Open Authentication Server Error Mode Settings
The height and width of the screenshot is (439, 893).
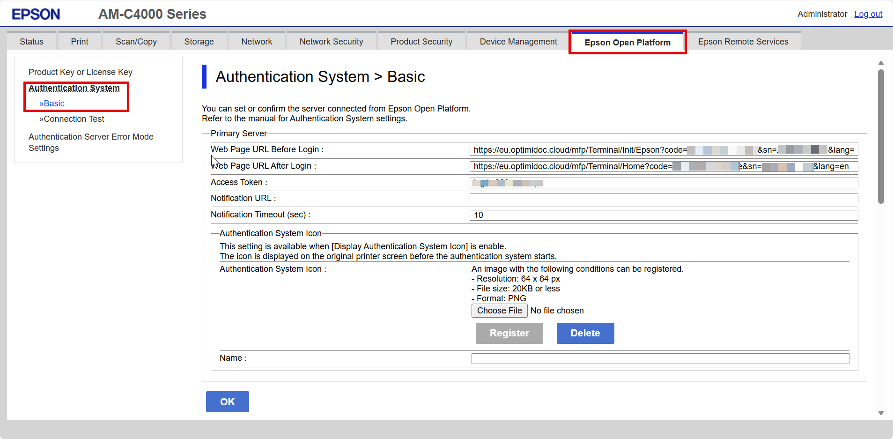coord(91,142)
